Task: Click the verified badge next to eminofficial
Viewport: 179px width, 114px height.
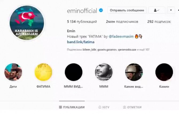Action: pyautogui.click(x=101, y=10)
